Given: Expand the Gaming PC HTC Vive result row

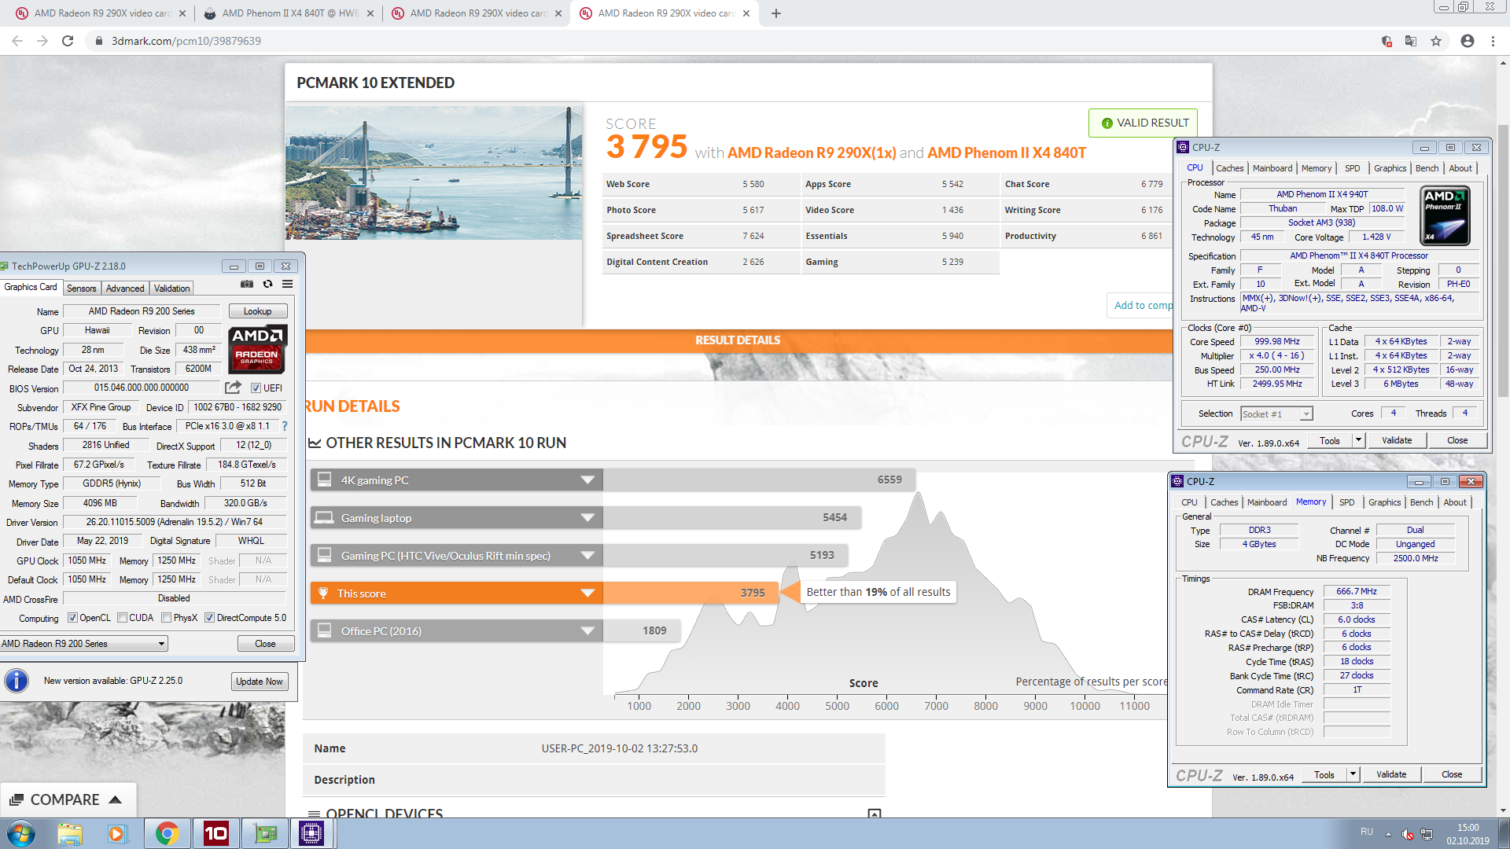Looking at the screenshot, I should click(587, 555).
